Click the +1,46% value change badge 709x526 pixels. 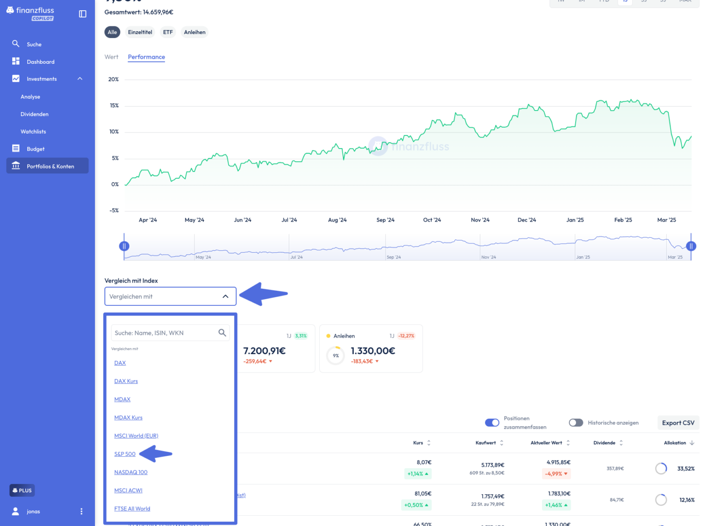coord(556,505)
